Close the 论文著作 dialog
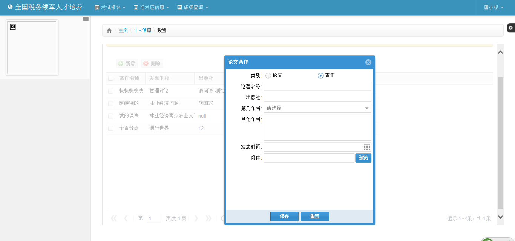 (368, 62)
